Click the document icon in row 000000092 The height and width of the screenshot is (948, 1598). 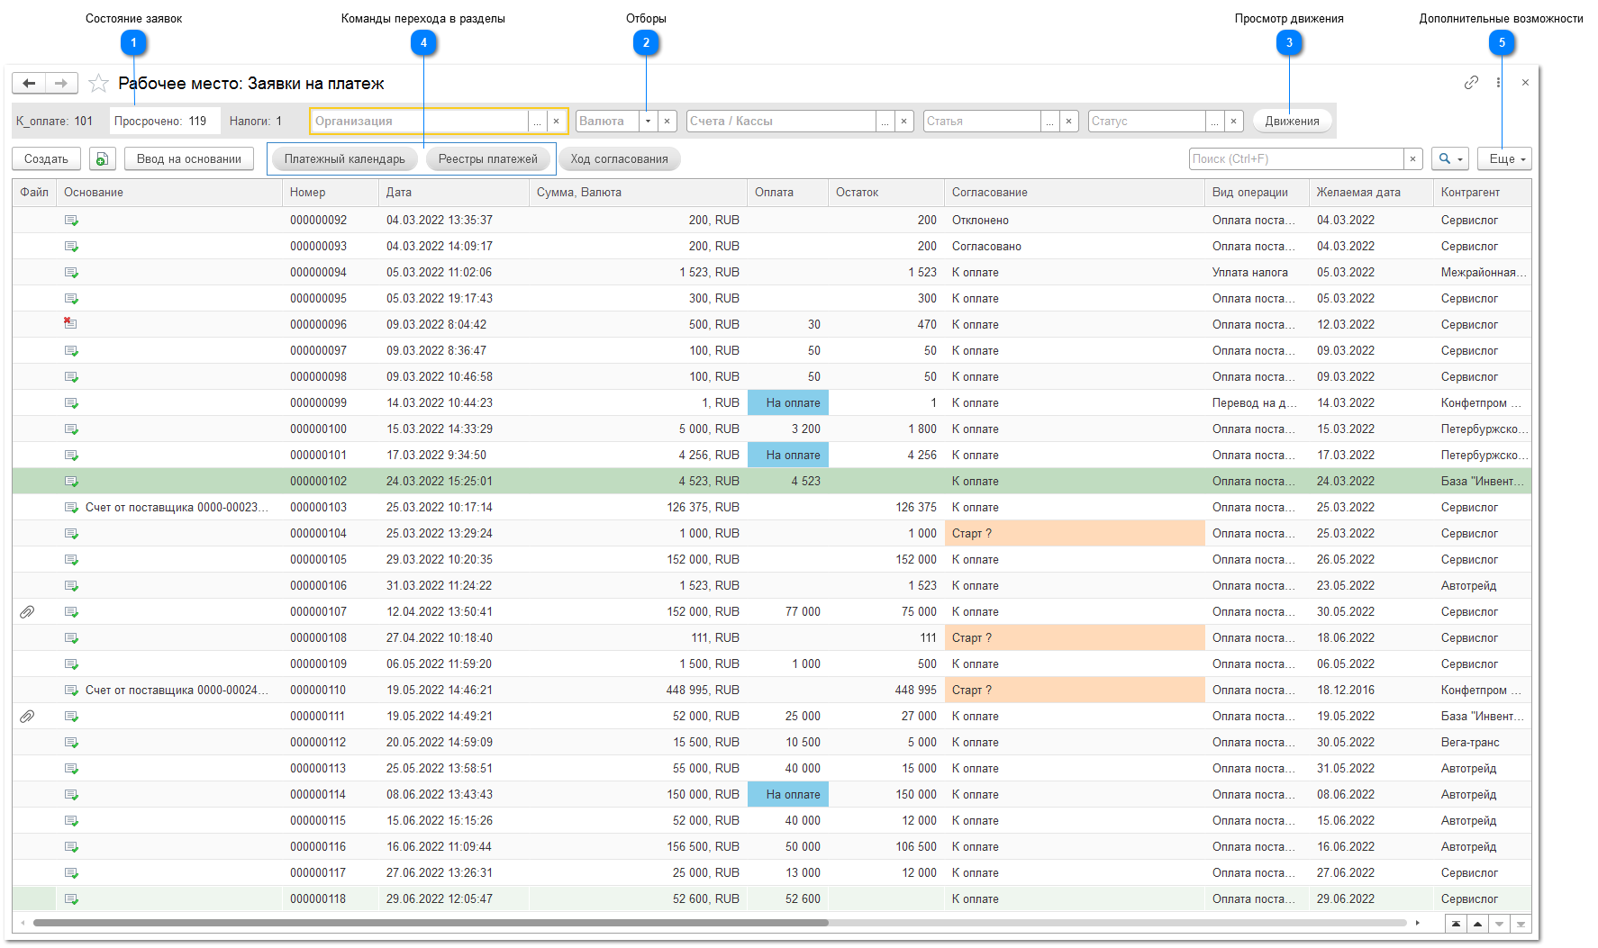click(71, 221)
